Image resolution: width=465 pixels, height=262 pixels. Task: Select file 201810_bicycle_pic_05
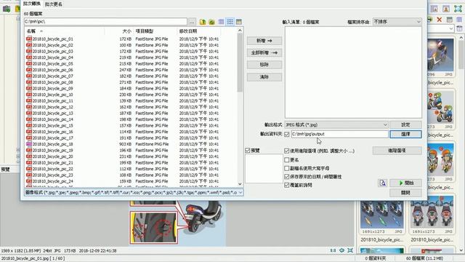(52, 64)
